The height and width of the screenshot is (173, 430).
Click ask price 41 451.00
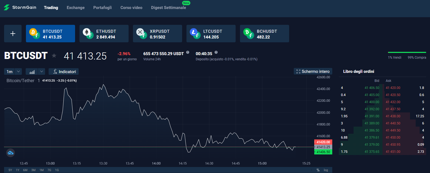[x=393, y=152]
